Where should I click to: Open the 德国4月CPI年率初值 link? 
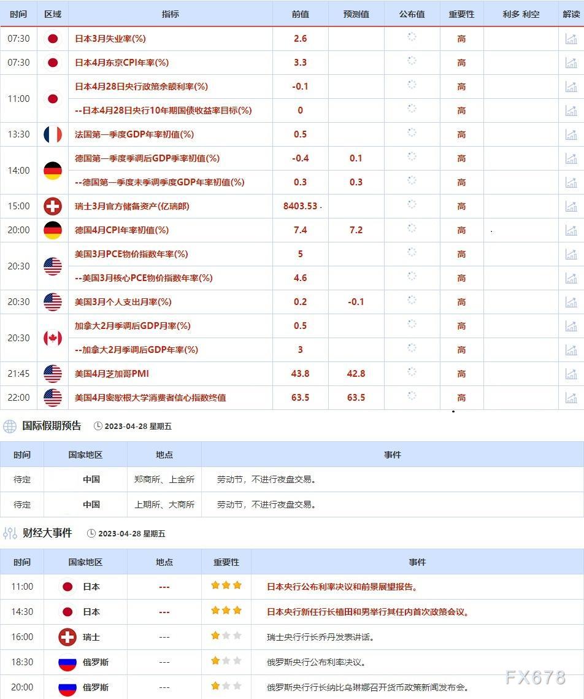point(121,230)
